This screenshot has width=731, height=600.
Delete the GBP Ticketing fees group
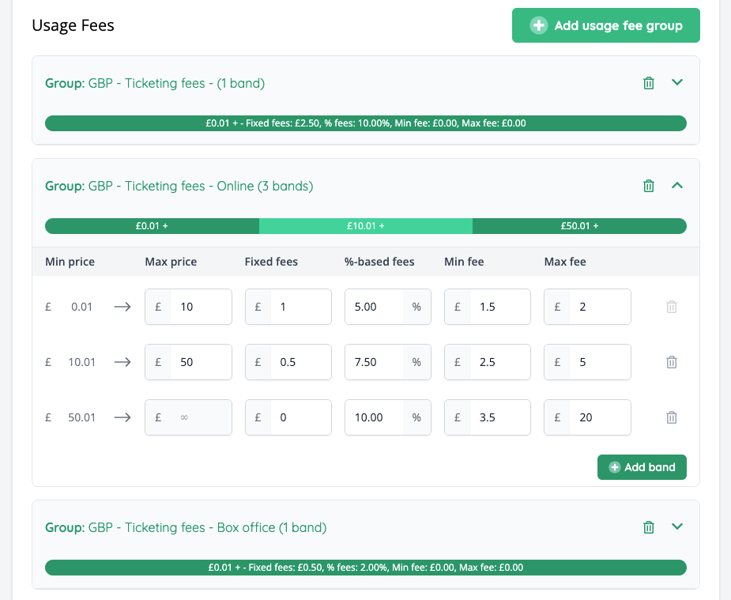pyautogui.click(x=648, y=82)
